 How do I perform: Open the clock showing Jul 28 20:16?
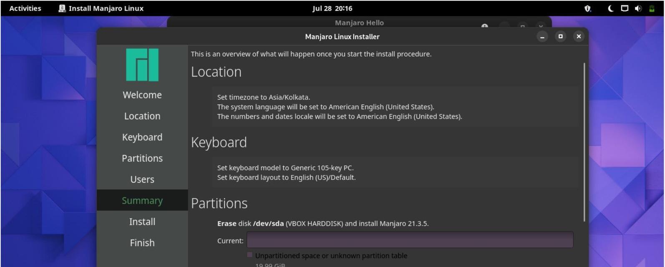pos(332,8)
